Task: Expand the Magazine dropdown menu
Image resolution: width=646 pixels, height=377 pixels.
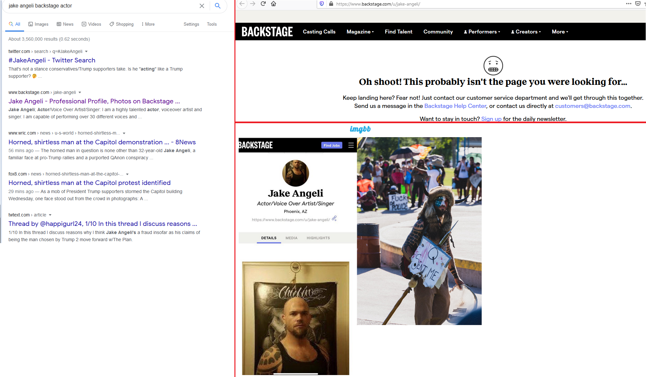Action: click(360, 32)
